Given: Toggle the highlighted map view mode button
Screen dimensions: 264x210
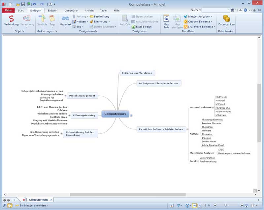Looking at the screenshot, I should point(194,205).
